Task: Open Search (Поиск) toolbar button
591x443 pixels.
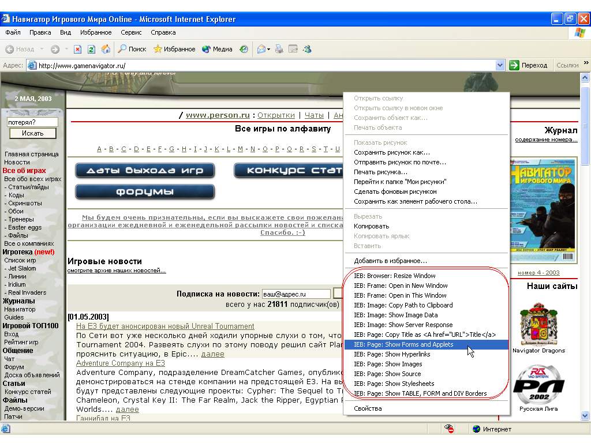Action: pos(132,49)
